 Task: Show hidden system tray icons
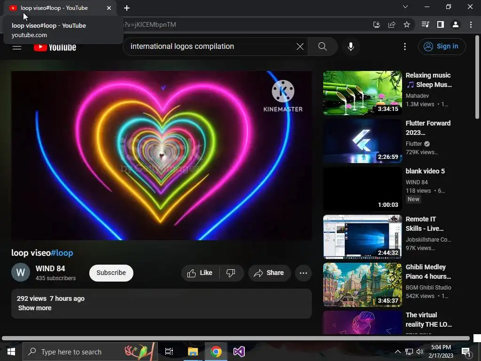point(397,352)
